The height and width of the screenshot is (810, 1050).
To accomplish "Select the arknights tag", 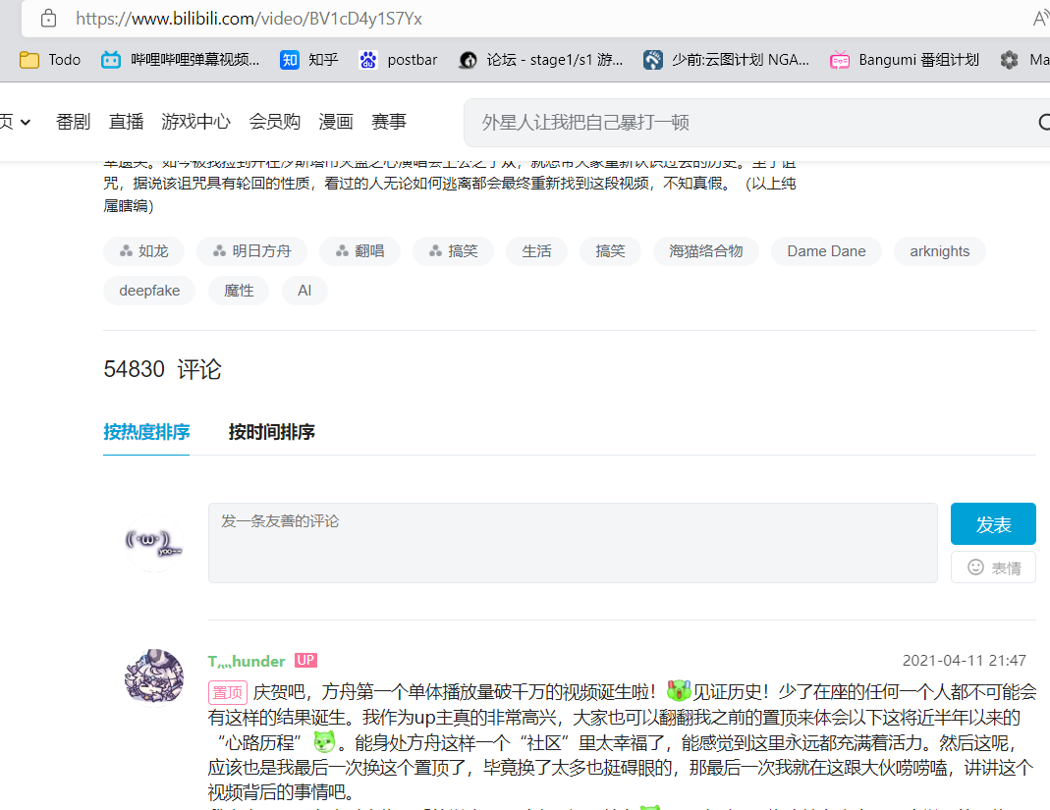I will coord(940,251).
